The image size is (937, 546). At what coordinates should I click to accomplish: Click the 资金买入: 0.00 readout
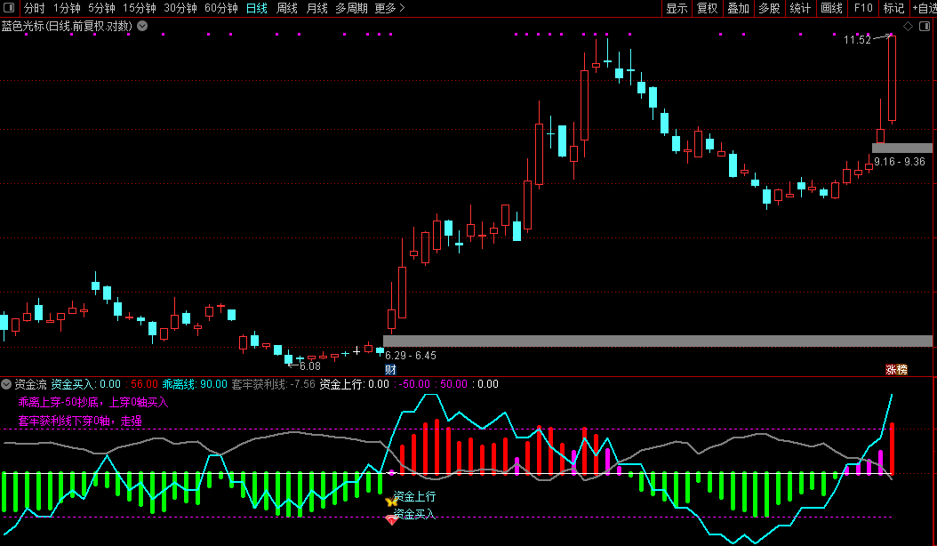(x=86, y=384)
